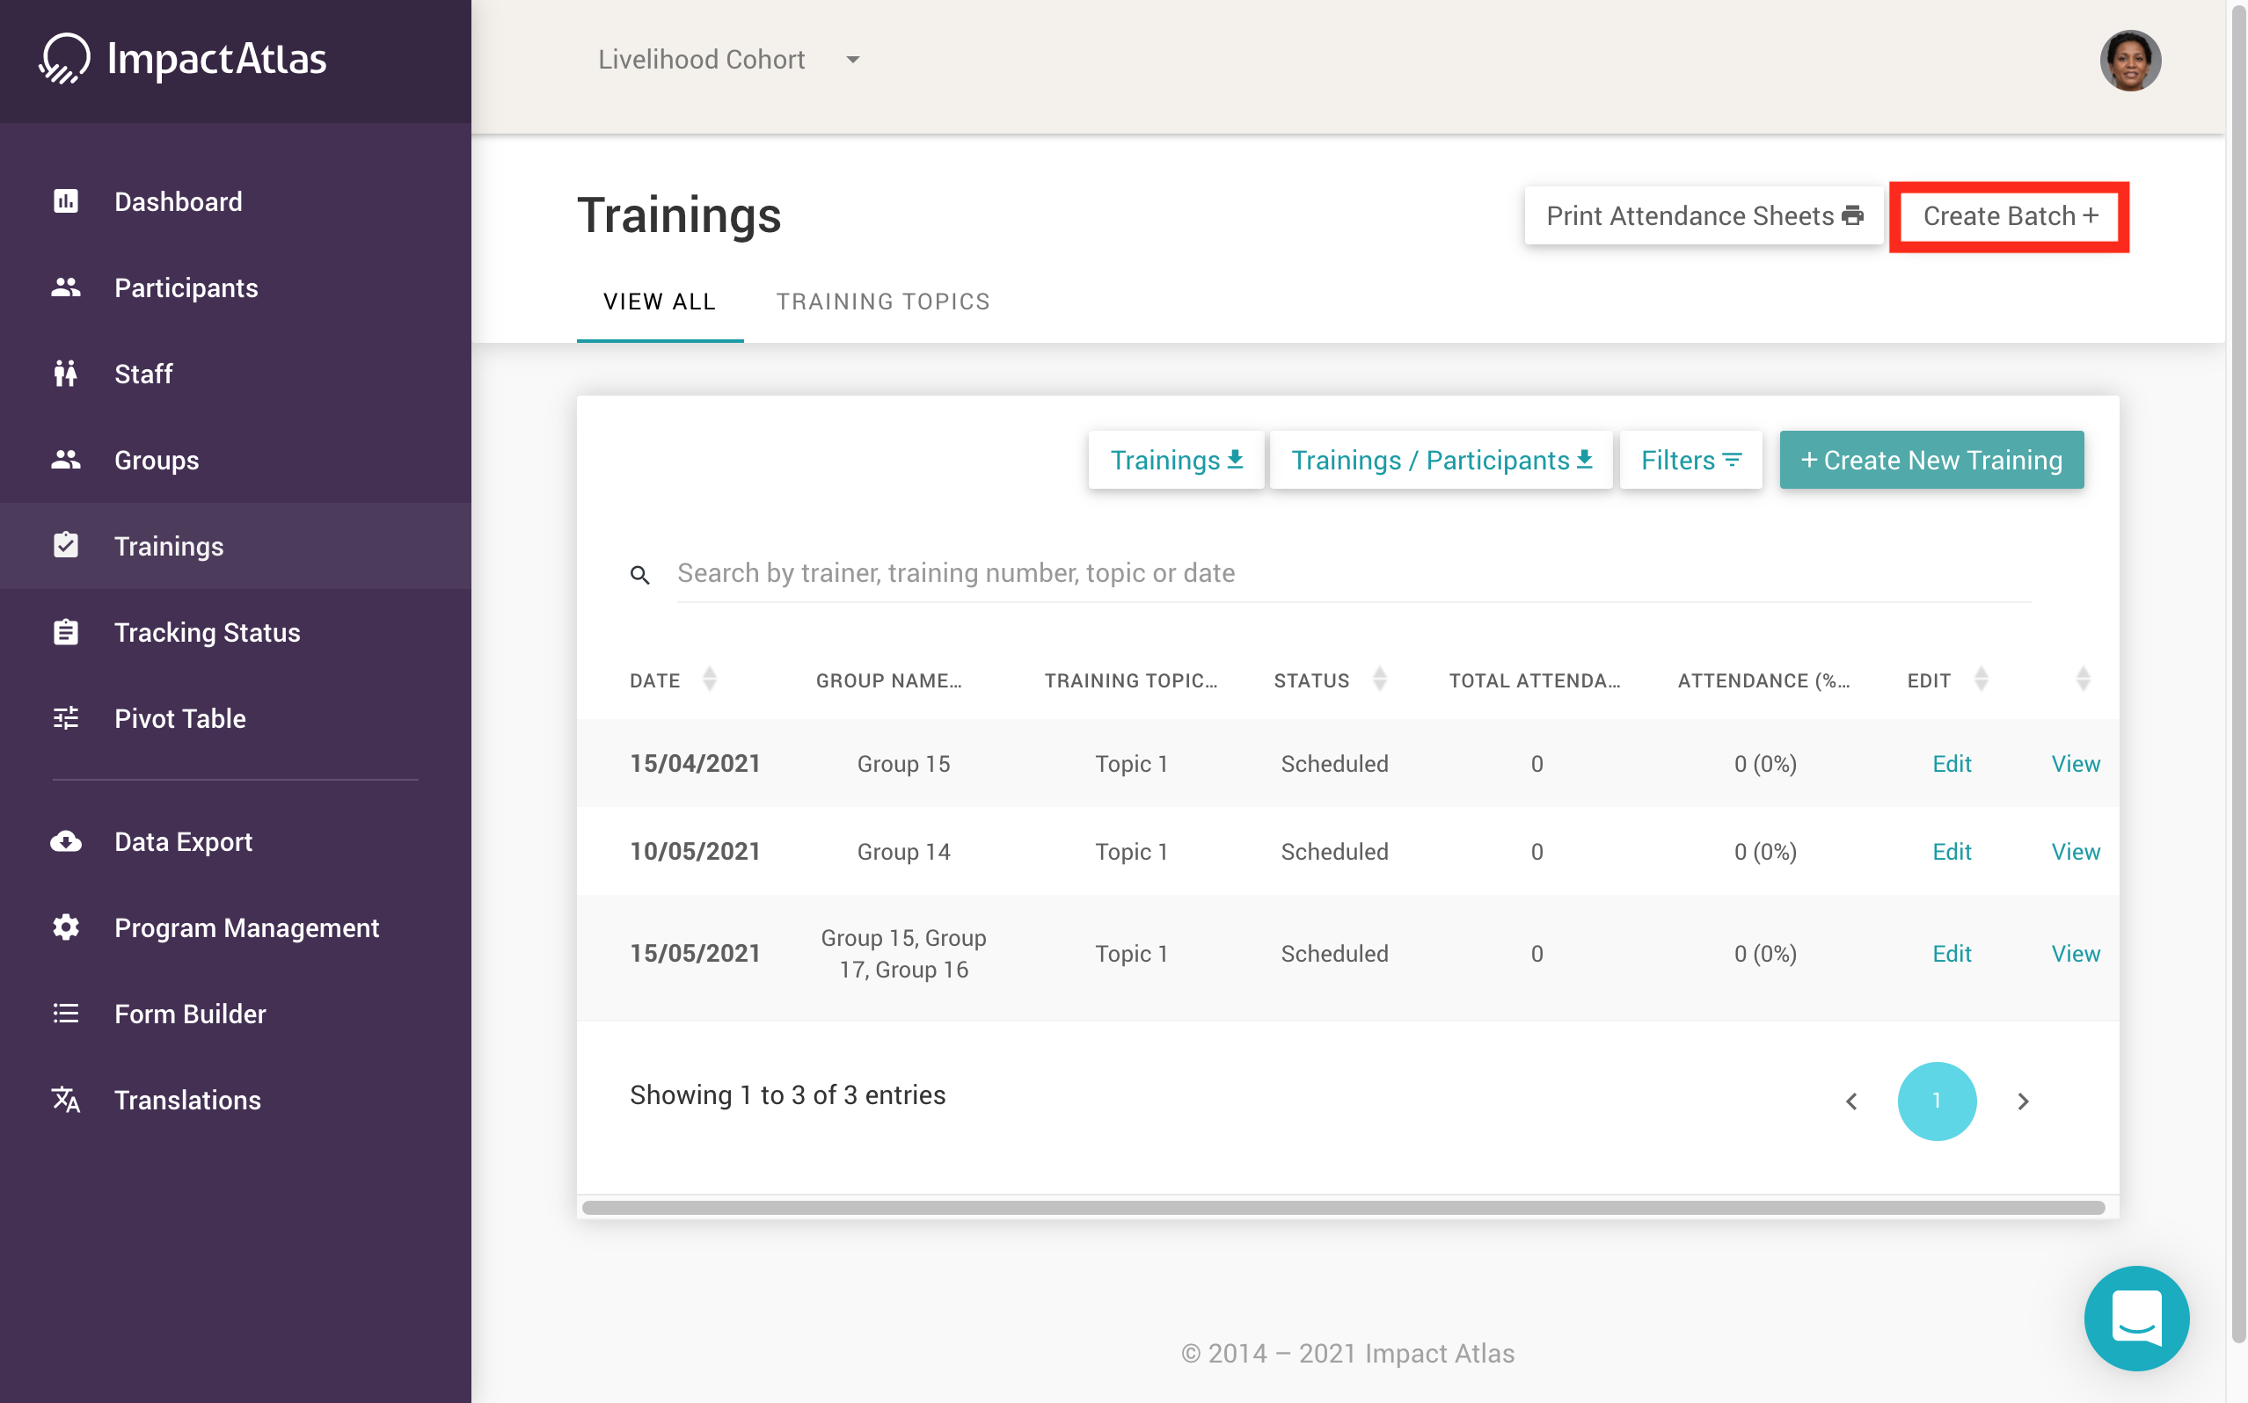Select the Trainings checkmark icon
The image size is (2248, 1403).
coord(66,546)
